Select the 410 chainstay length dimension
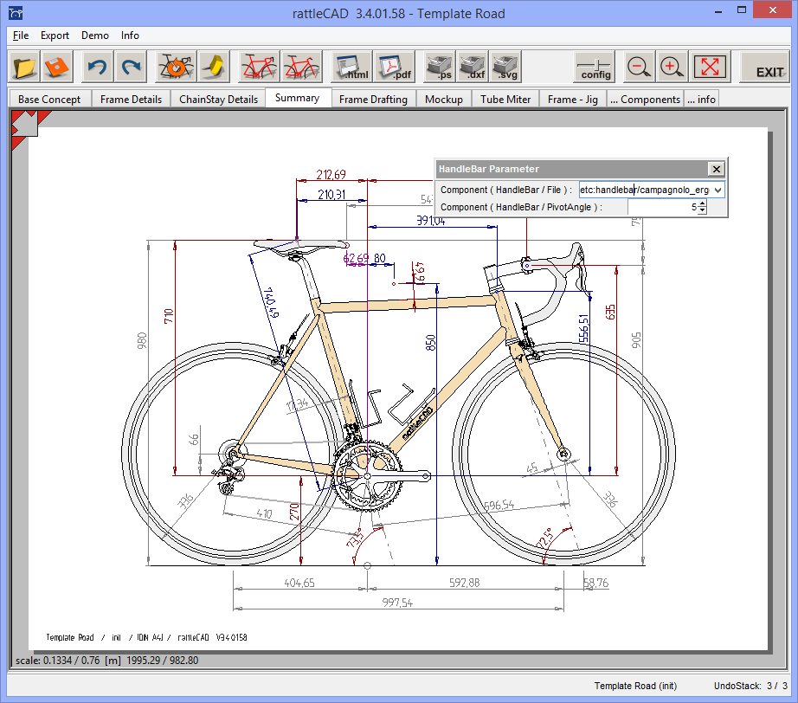The width and height of the screenshot is (798, 703). pos(264,513)
